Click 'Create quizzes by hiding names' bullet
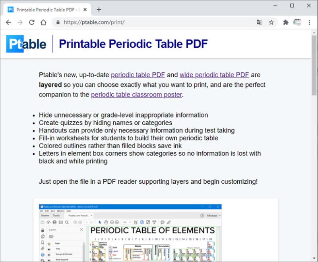This screenshot has width=318, height=262. pos(105,123)
